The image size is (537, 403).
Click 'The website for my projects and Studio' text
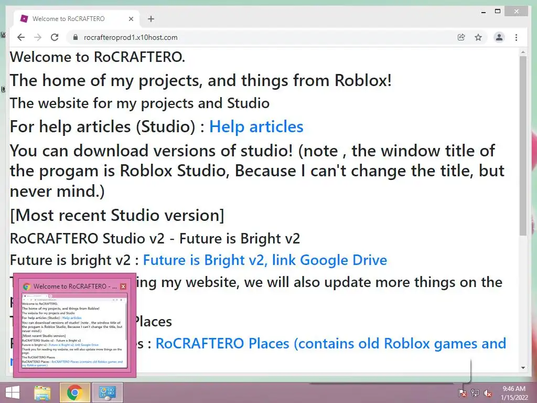[x=139, y=103]
